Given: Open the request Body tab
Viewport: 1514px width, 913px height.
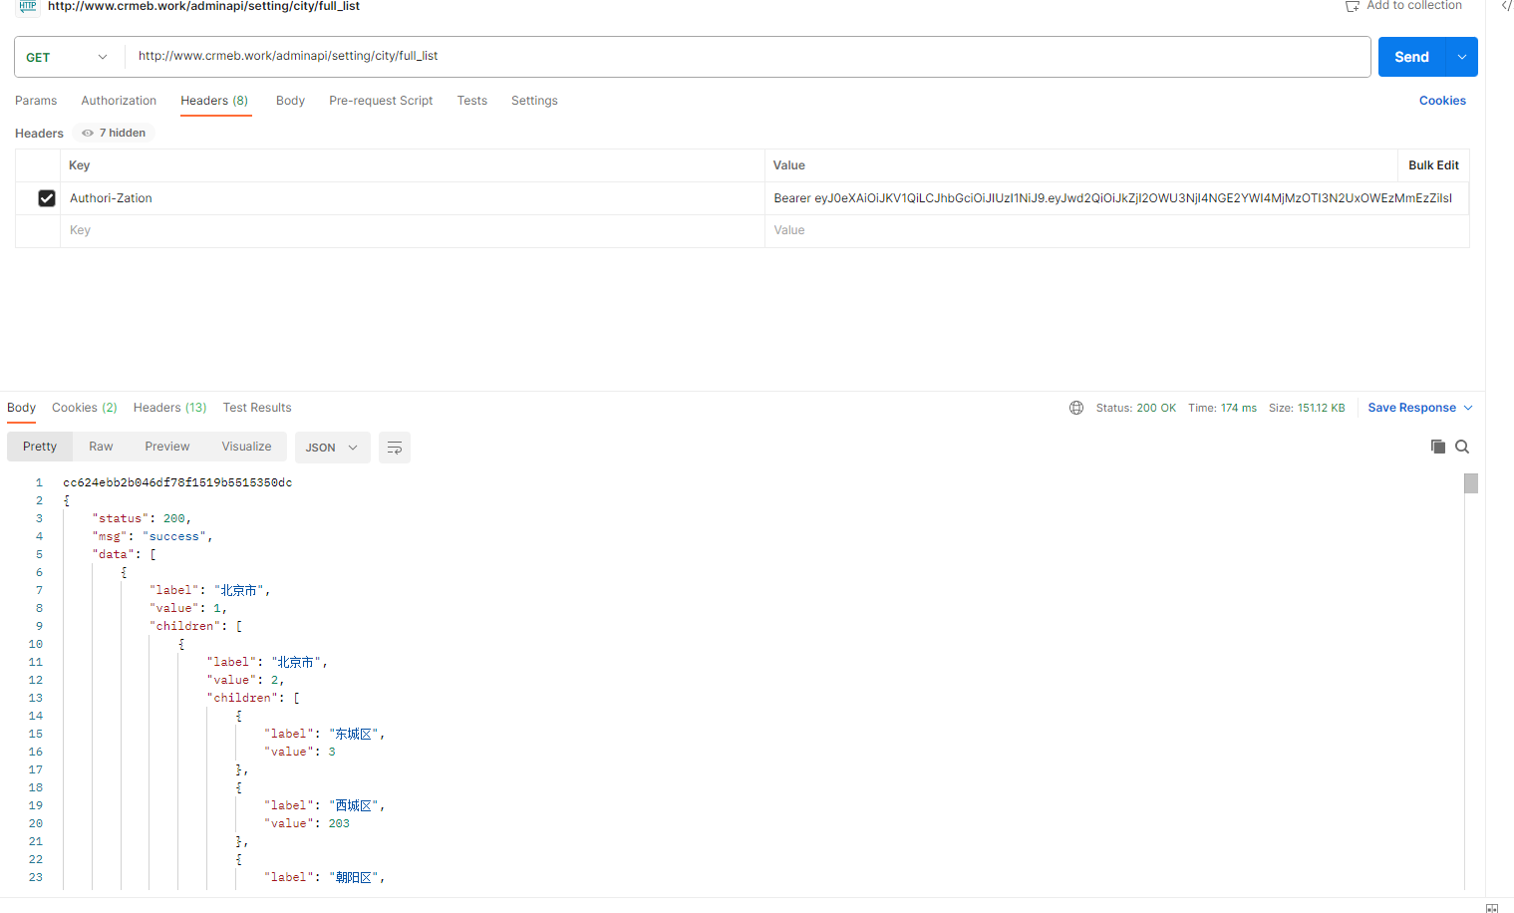Looking at the screenshot, I should pyautogui.click(x=290, y=101).
